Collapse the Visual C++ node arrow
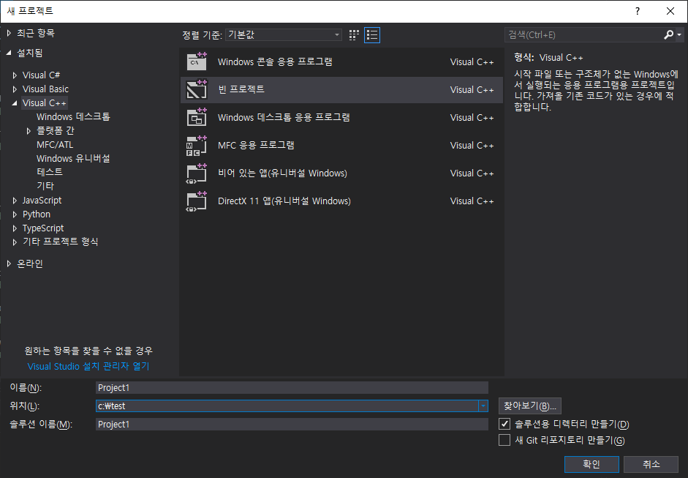 15,103
